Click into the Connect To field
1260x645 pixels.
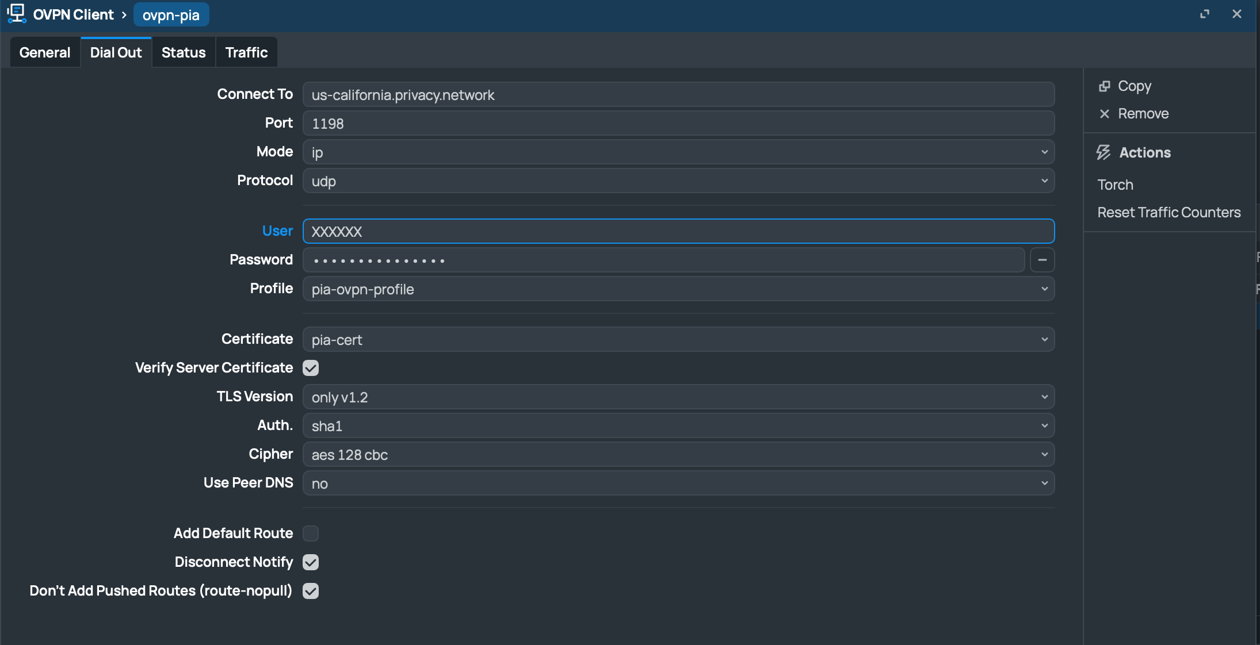(678, 95)
